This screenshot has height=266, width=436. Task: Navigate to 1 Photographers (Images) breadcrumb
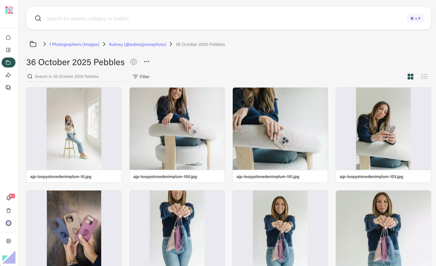(74, 44)
